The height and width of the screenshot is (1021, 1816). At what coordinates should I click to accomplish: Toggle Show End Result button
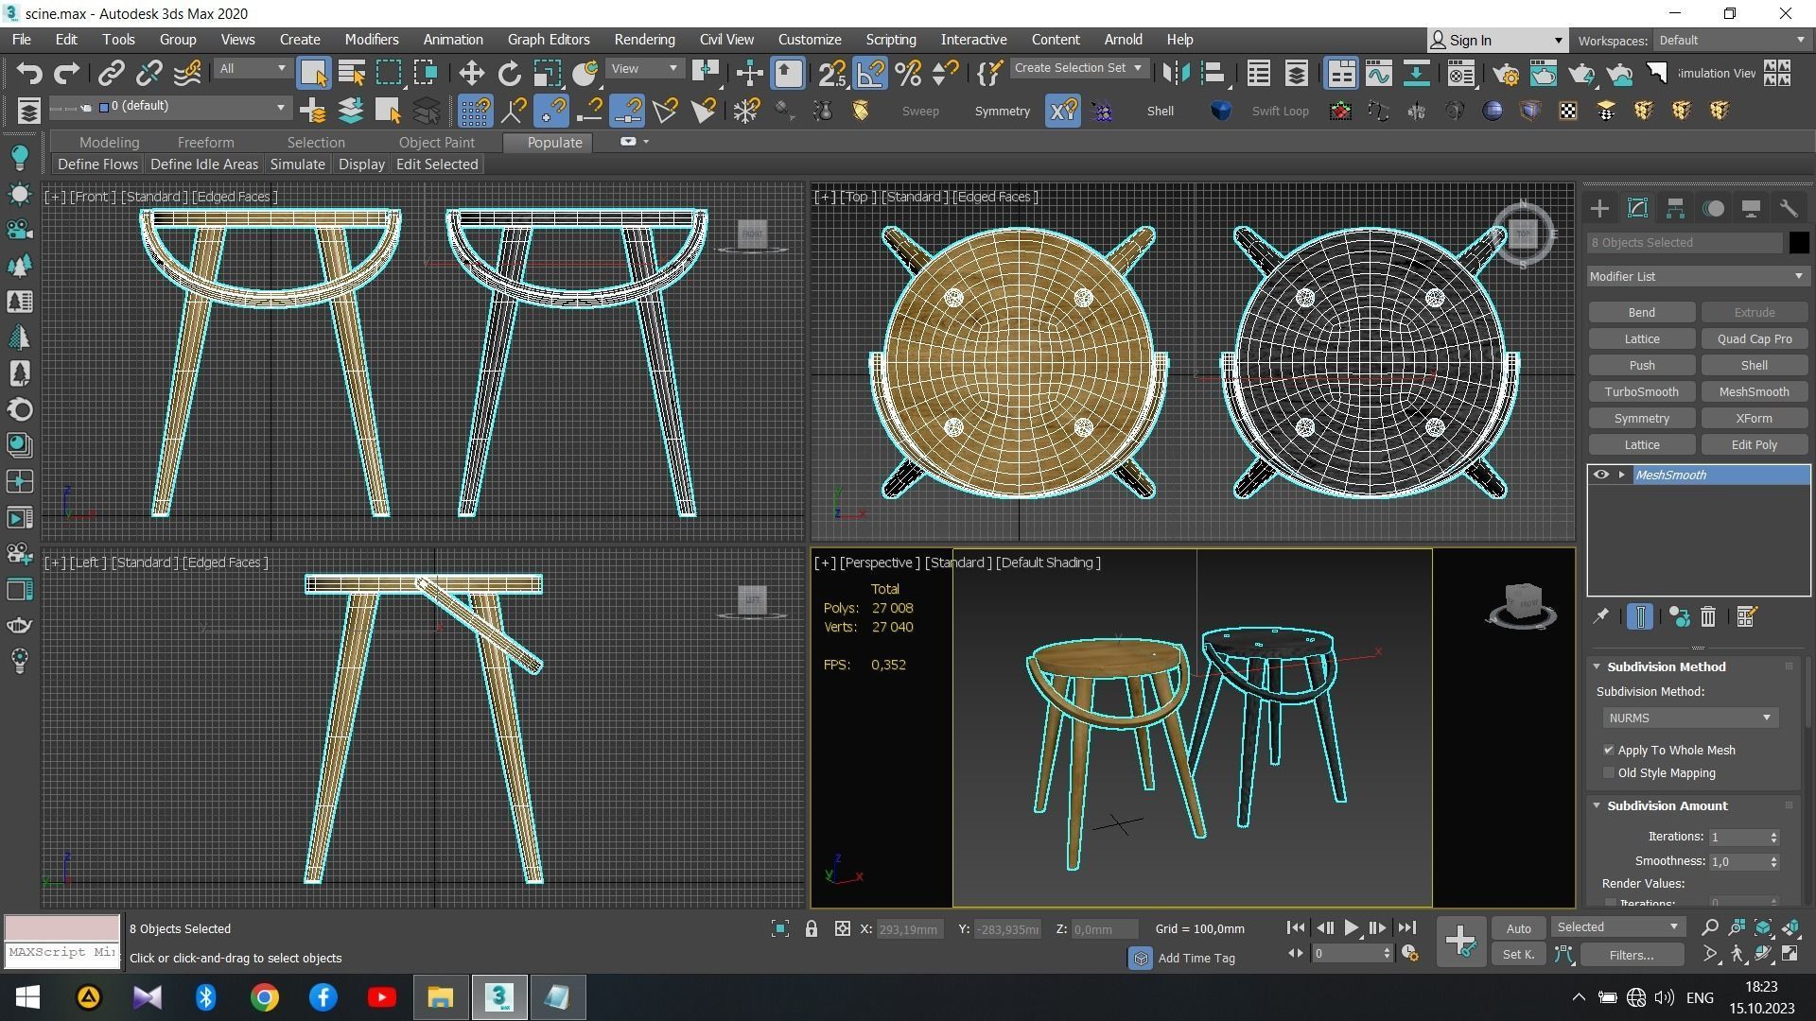coord(1640,616)
